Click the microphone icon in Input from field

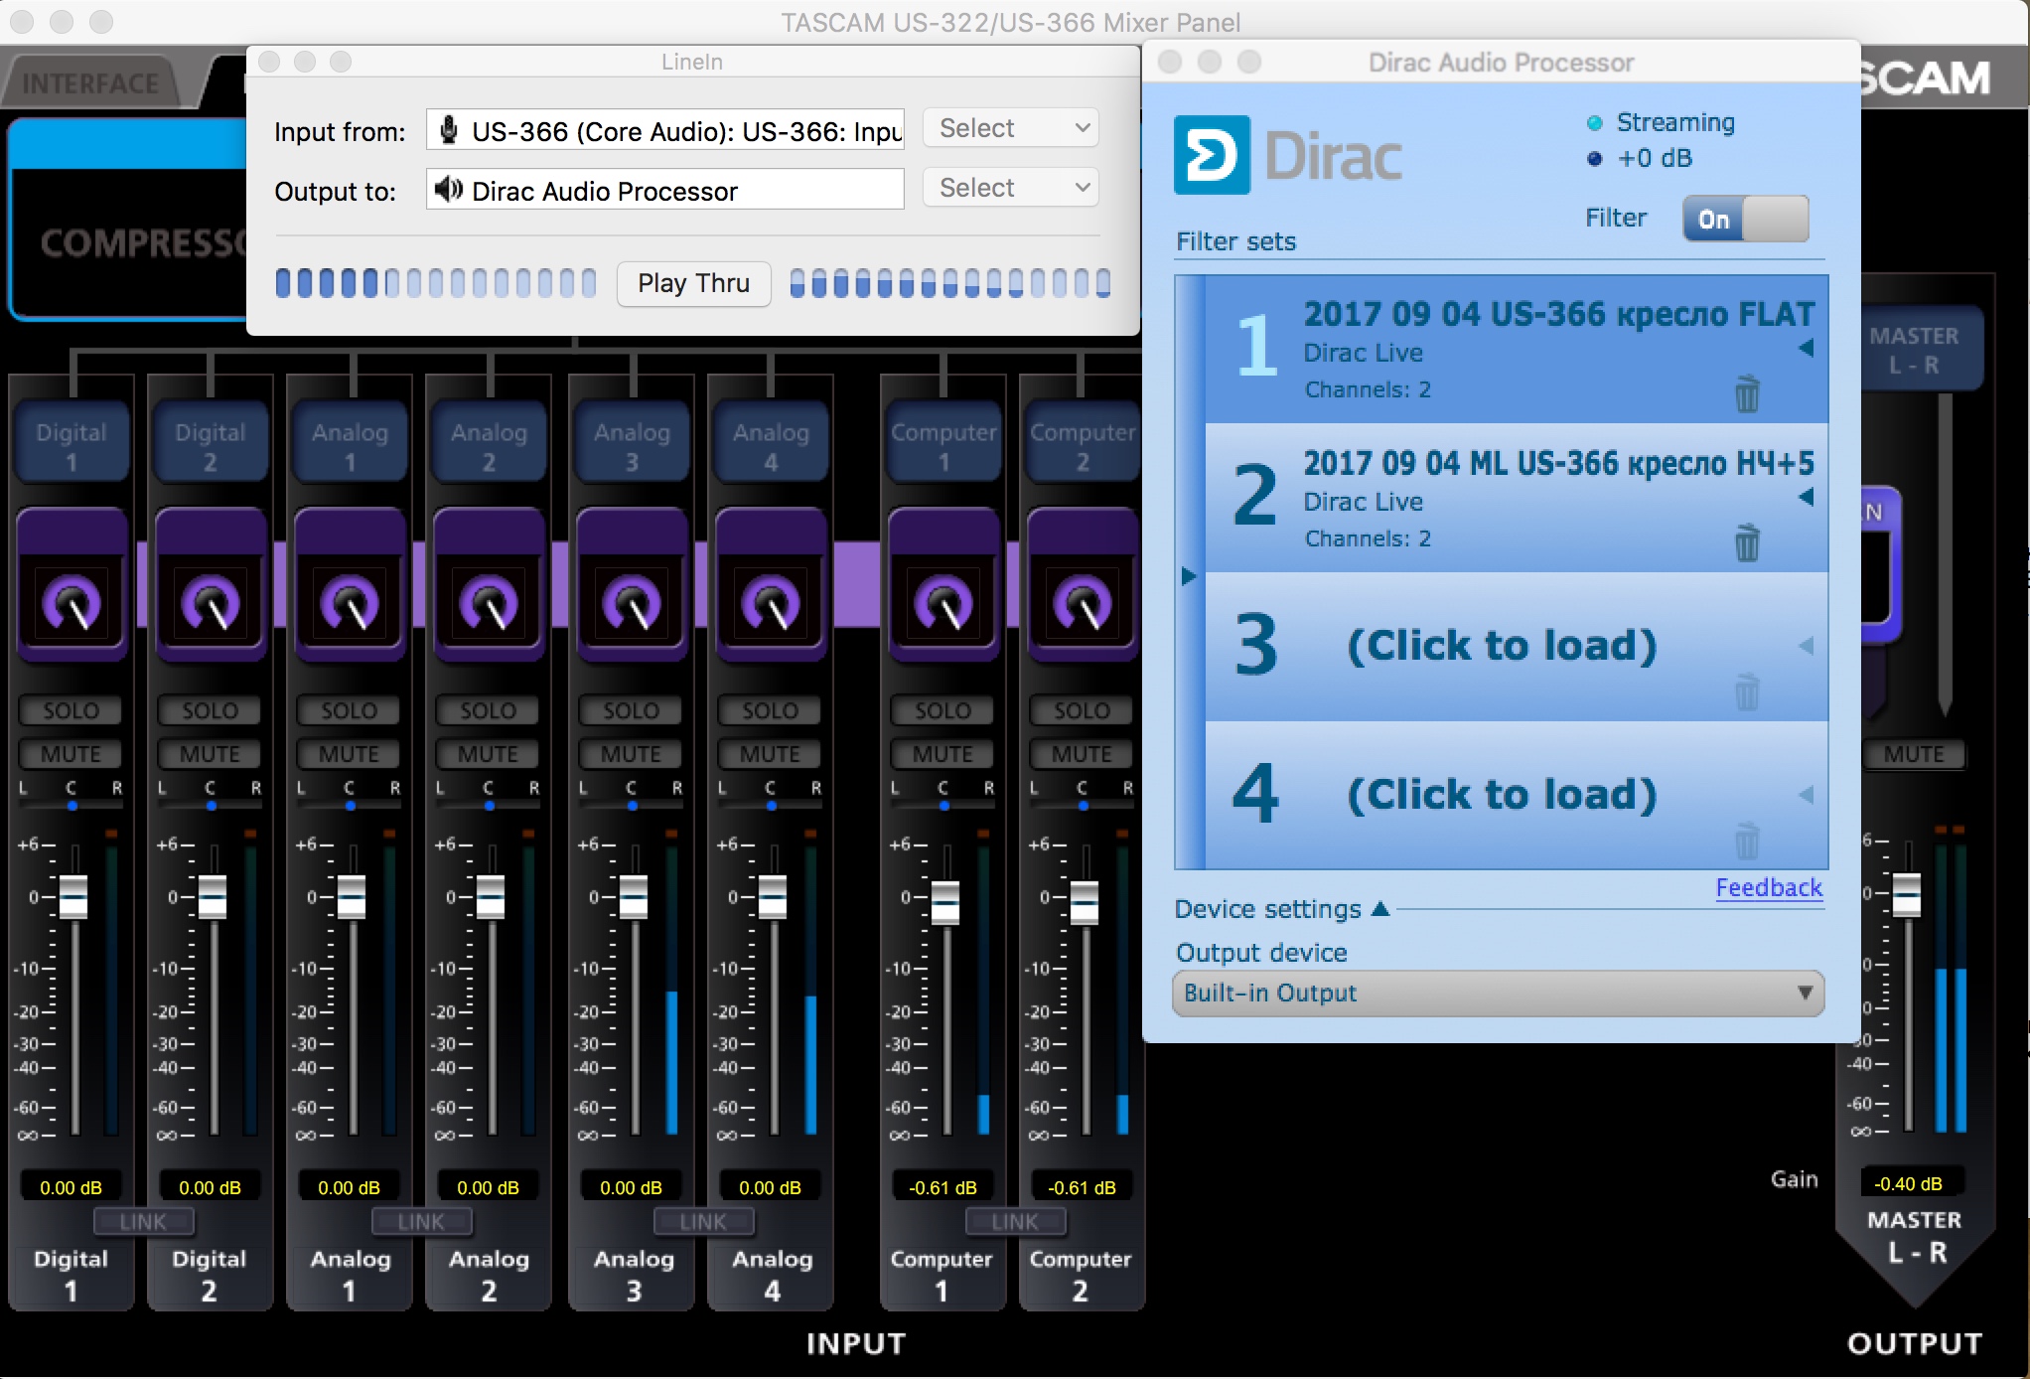(x=449, y=130)
